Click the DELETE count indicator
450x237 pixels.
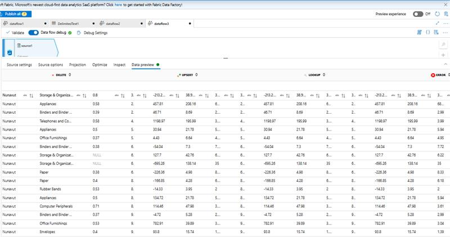tap(61, 75)
